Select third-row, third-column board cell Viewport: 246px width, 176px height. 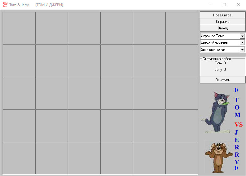pos(84,93)
